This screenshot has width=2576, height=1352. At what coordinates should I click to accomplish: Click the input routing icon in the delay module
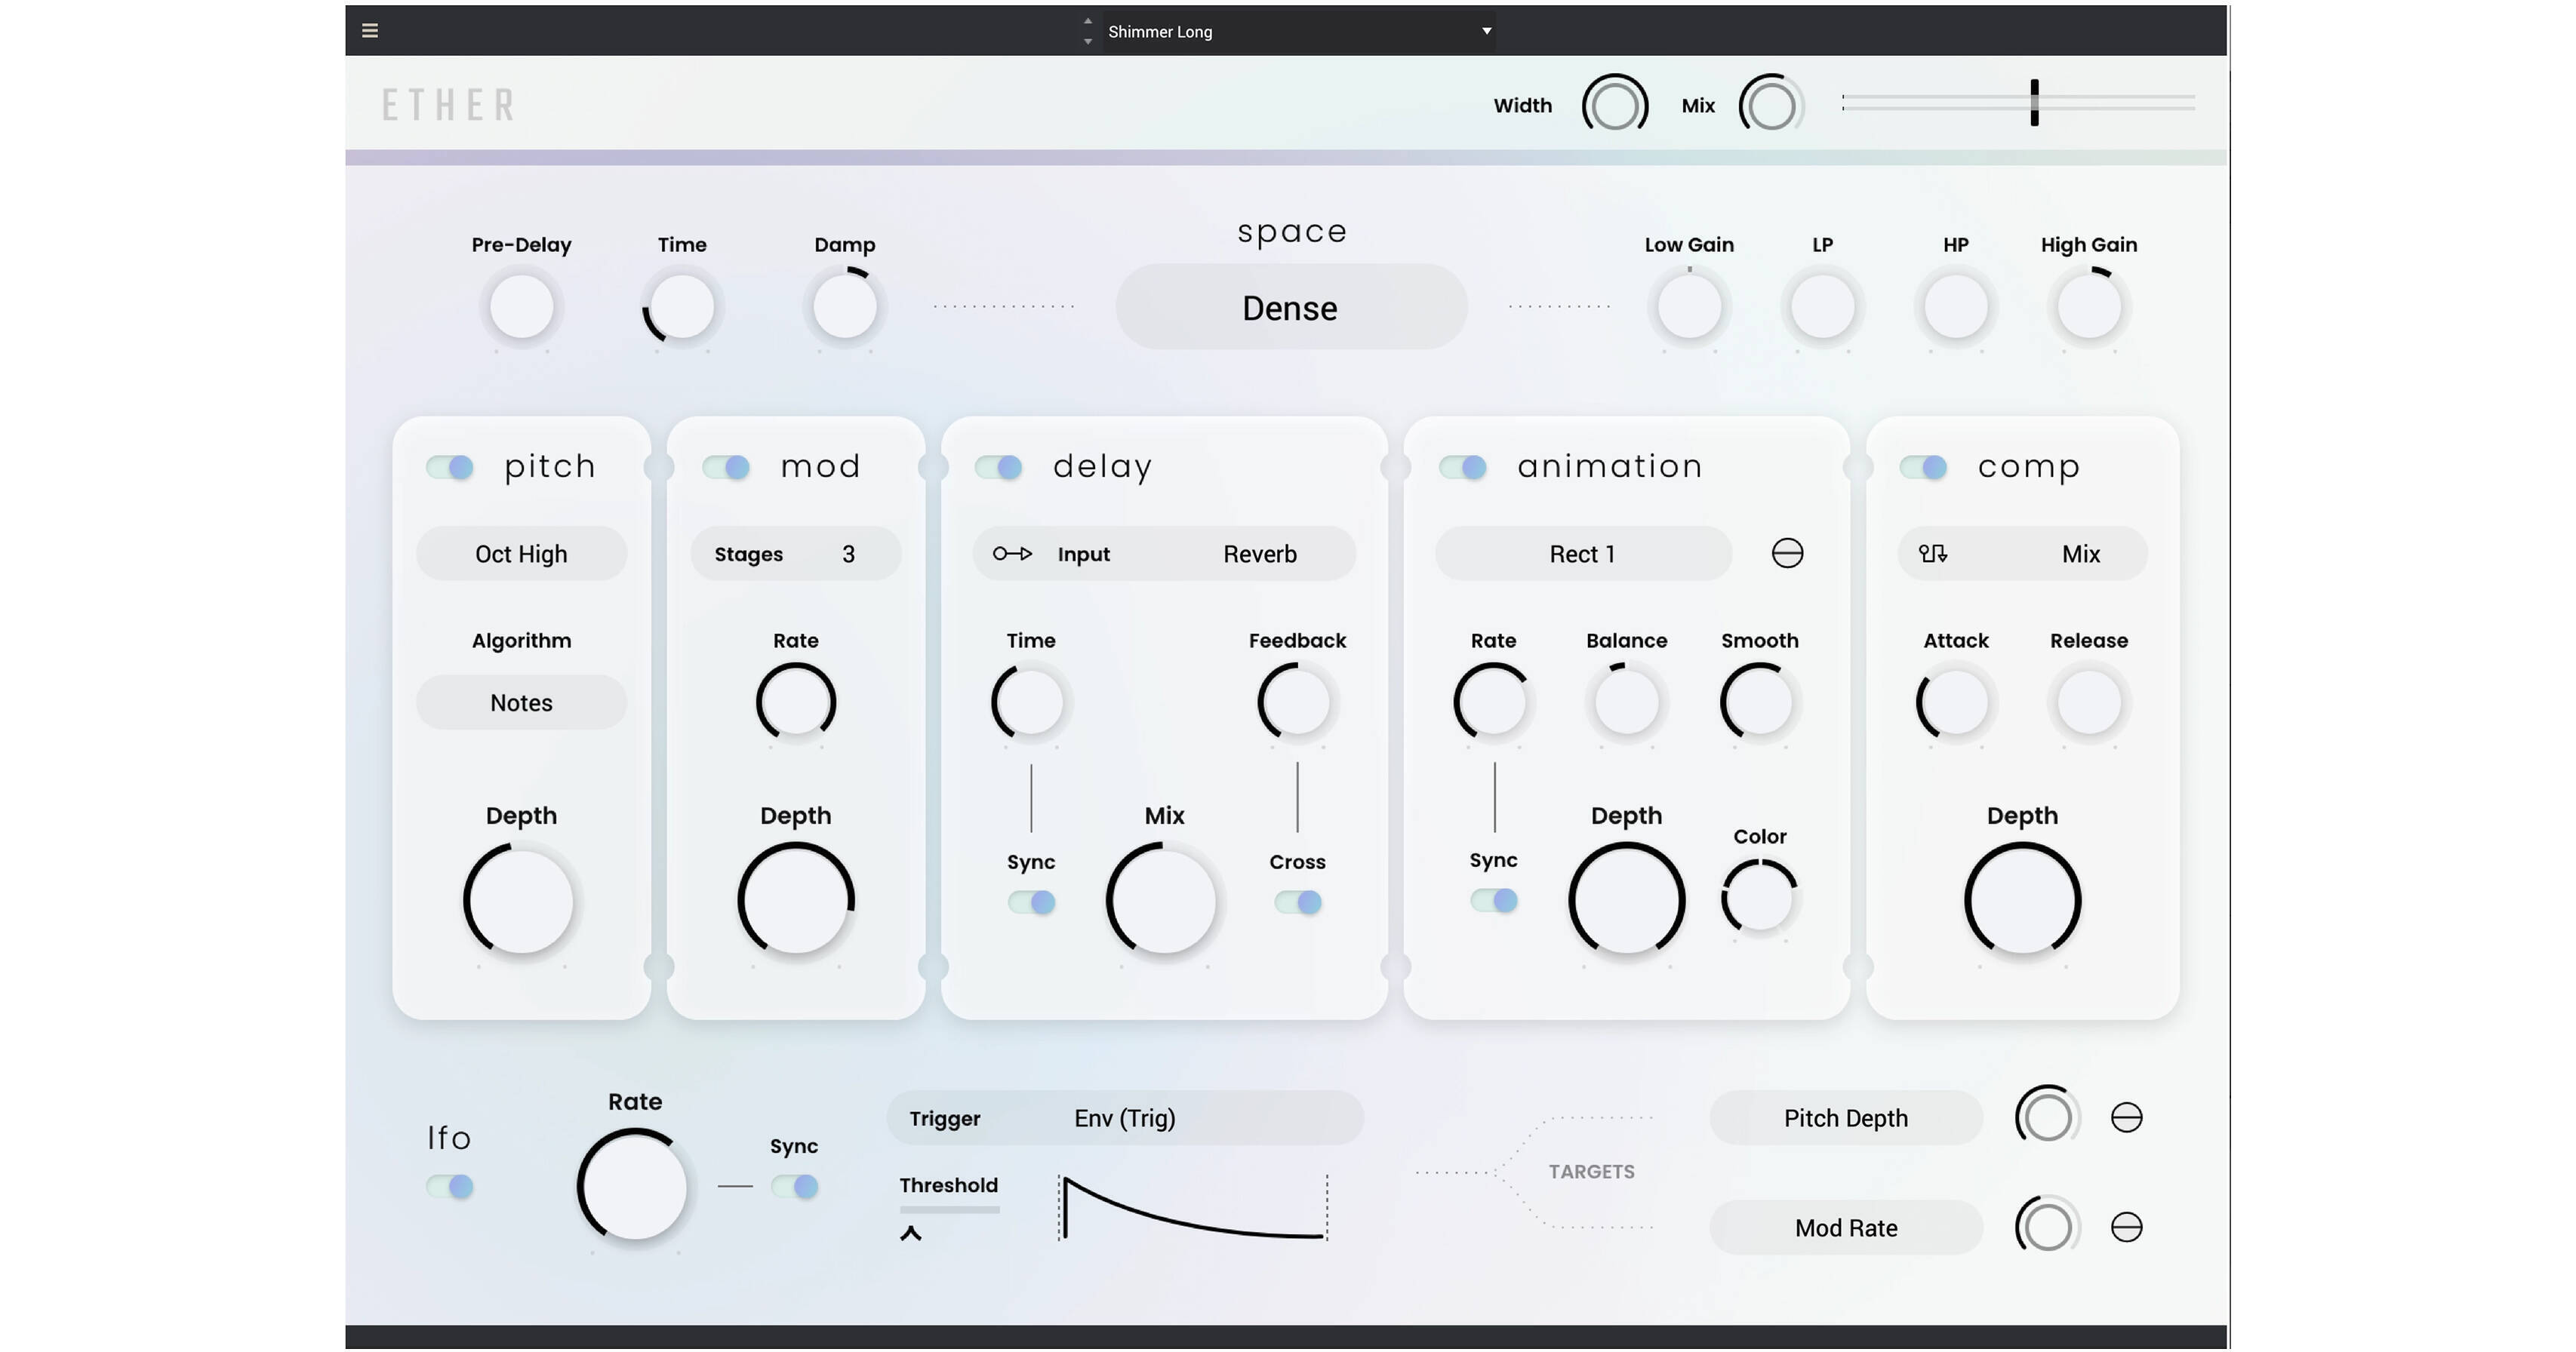[x=1012, y=554]
